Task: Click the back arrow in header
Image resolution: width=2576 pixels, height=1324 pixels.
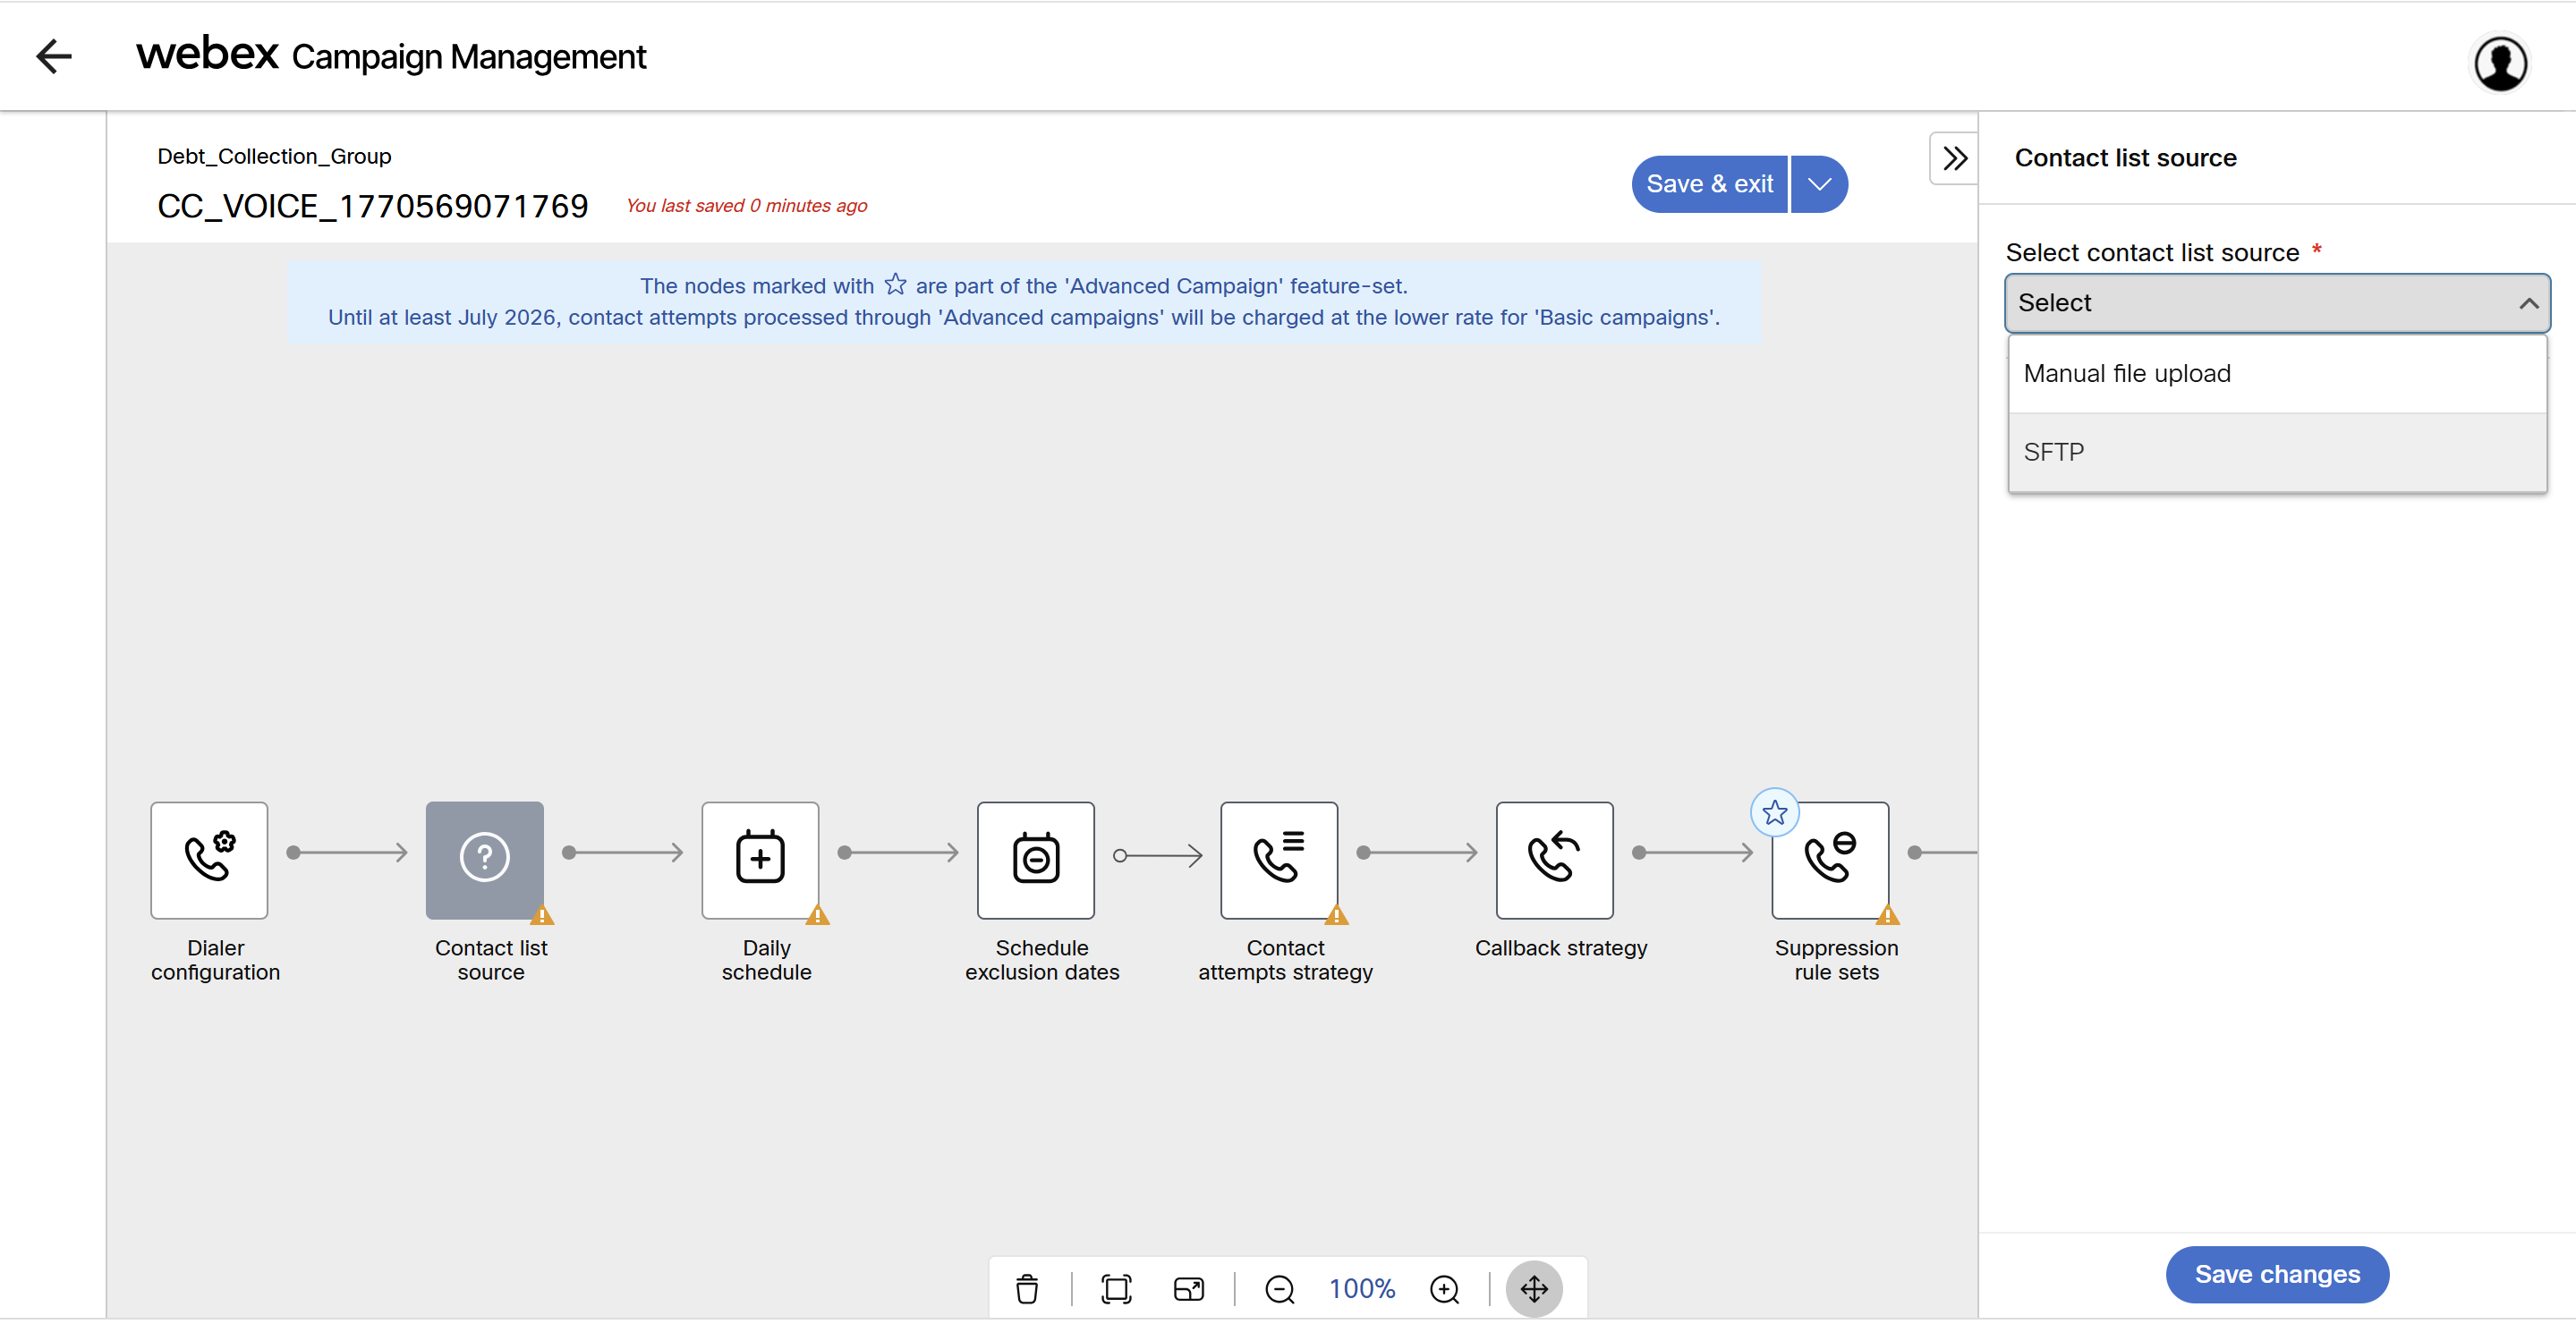Action: tap(54, 56)
